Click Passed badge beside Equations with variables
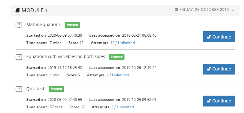Image resolution: width=244 pixels, height=113 pixels. pos(117,57)
